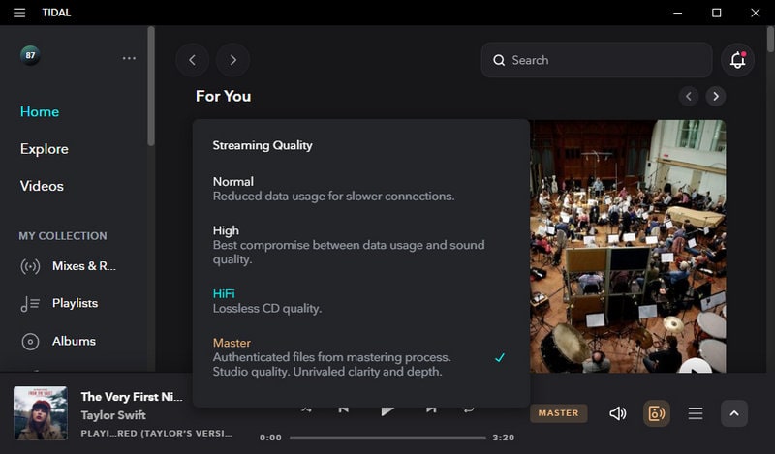The width and height of the screenshot is (775, 454).
Task: Minimize the TIDAL window
Action: 677,13
